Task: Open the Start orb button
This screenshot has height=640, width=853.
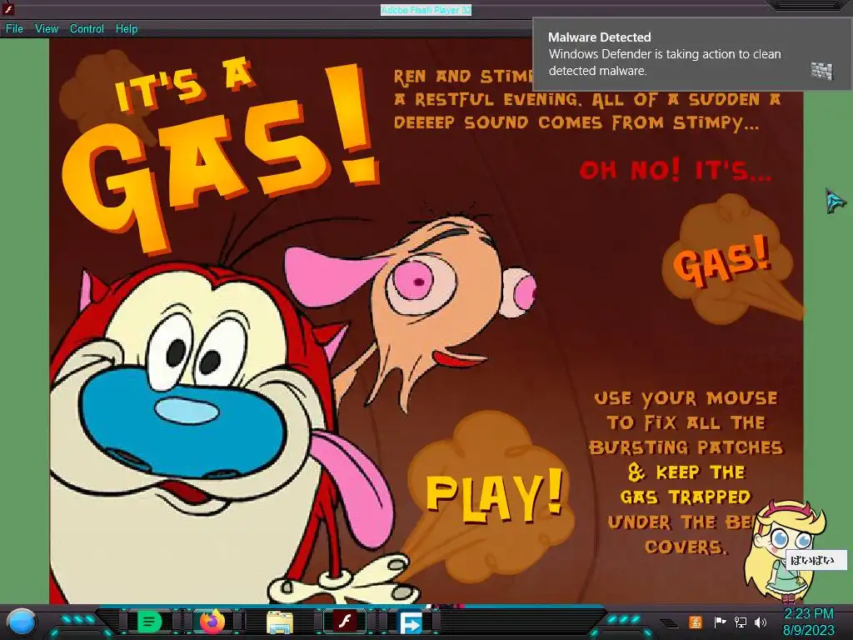Action: (21, 622)
